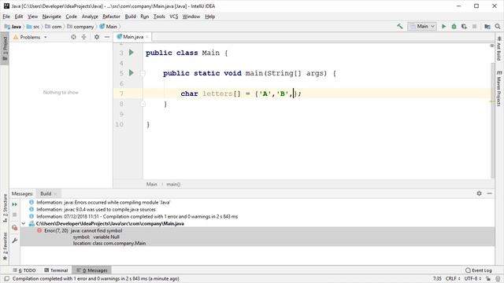This screenshot has width=504, height=283.
Task: Click line 7 in editor gutter
Action: pyautogui.click(x=121, y=94)
